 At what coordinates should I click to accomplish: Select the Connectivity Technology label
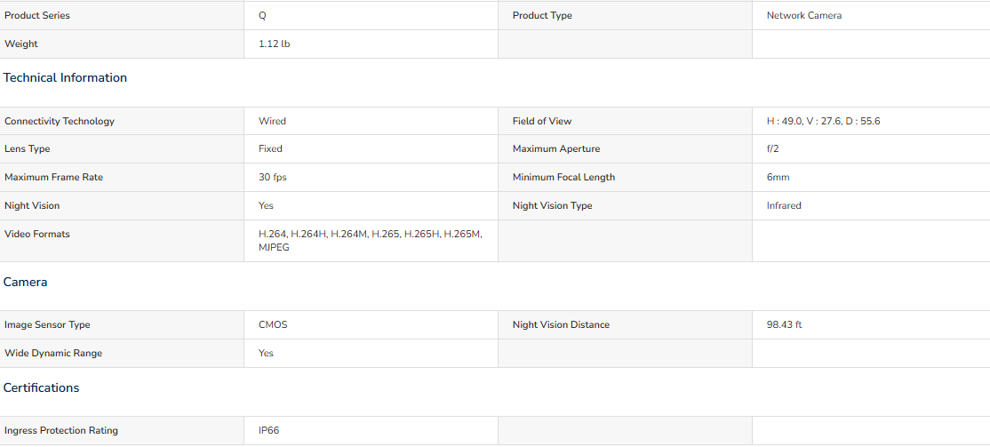coord(60,121)
